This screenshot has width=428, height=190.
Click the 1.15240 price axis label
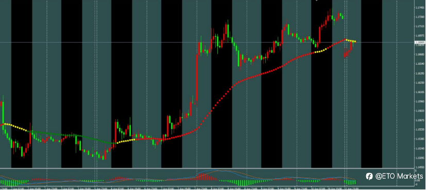coord(420,148)
